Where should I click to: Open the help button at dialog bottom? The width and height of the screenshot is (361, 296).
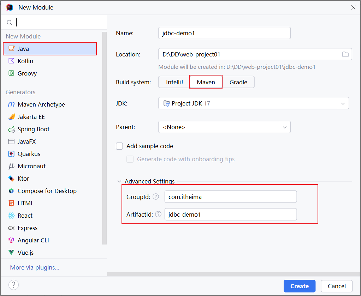[x=13, y=285]
